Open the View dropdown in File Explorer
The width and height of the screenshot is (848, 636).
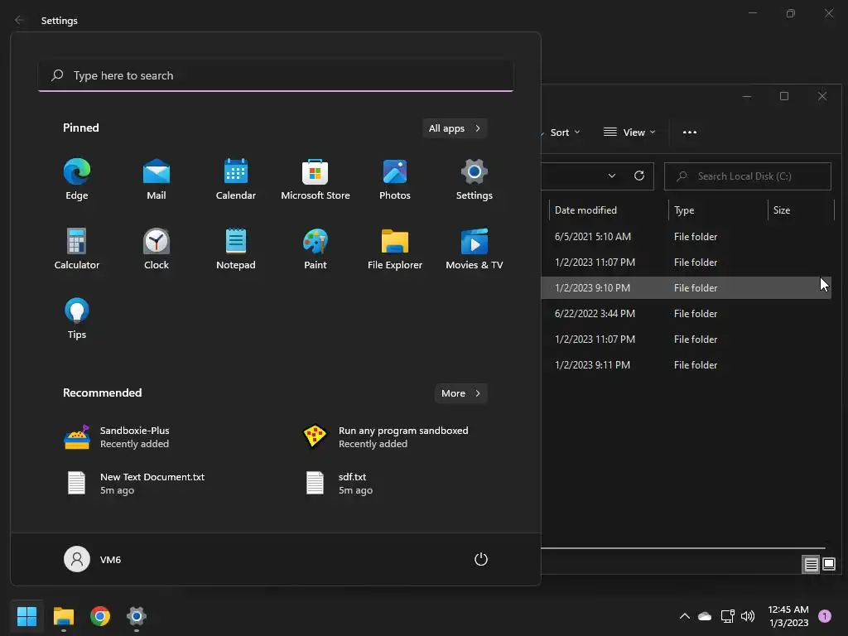[x=629, y=132]
